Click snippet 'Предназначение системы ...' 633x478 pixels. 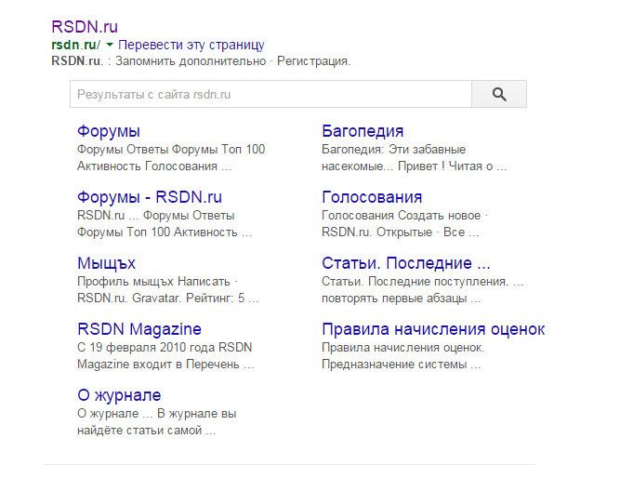(402, 365)
